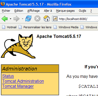The image size is (98, 96).
Task: Click the page icon beside Hotmail bookmark
Action: click(x=4, y=27)
